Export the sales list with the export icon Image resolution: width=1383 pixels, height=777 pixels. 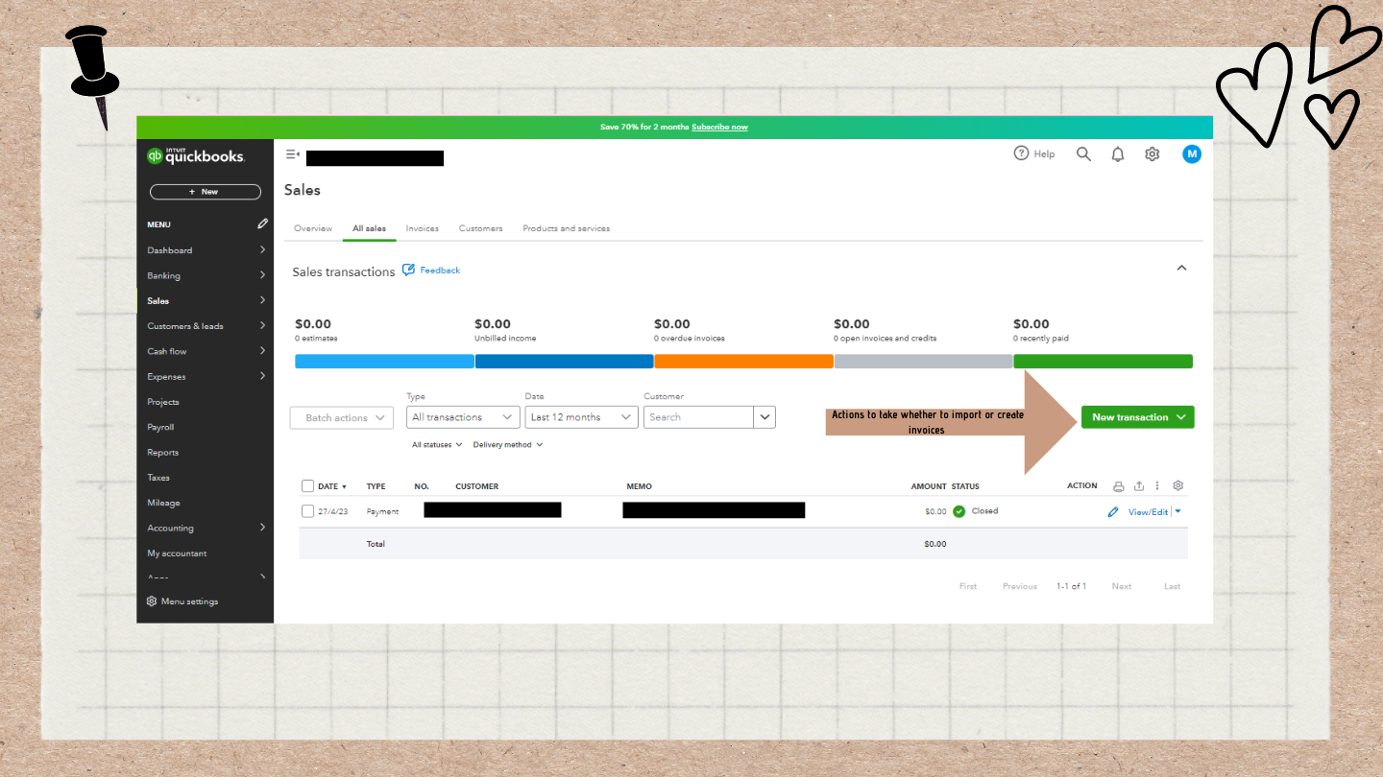click(1139, 486)
